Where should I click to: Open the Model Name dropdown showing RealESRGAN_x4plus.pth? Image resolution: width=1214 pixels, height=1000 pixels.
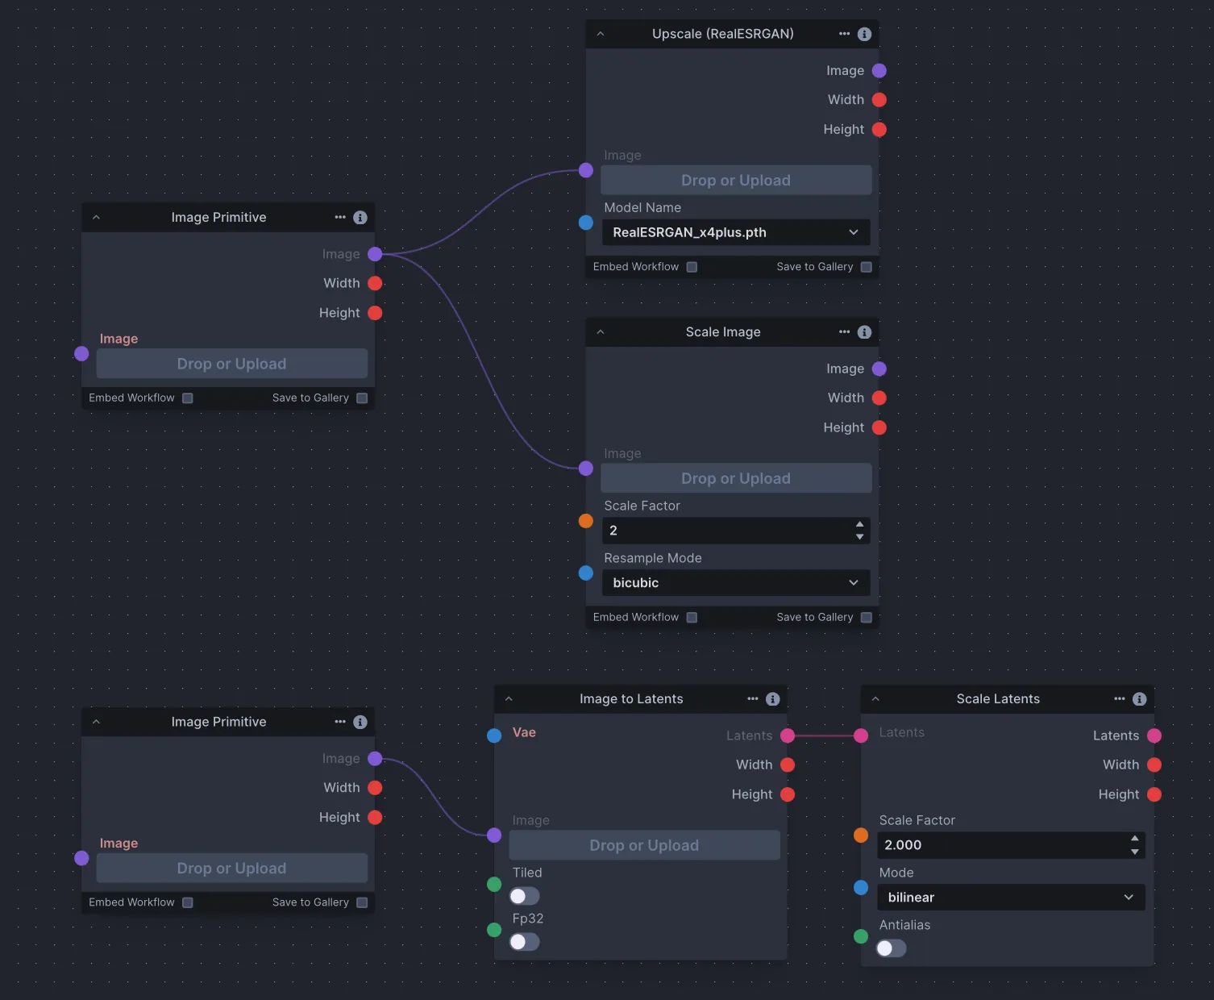click(x=734, y=232)
